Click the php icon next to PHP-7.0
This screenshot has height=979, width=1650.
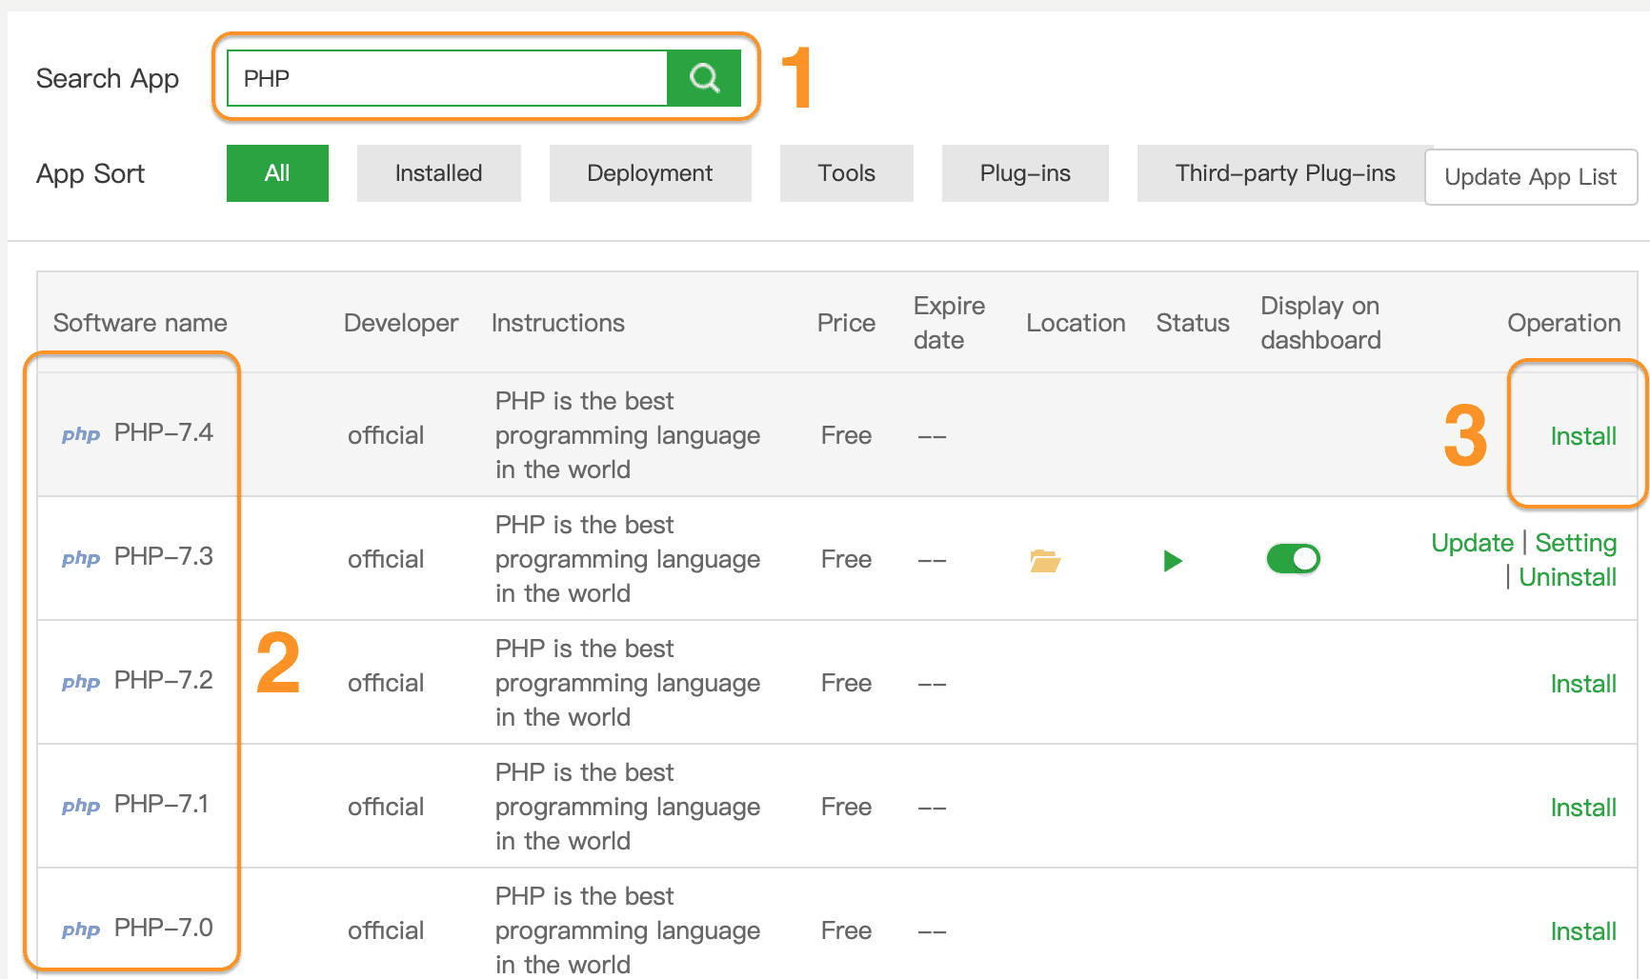coord(80,929)
